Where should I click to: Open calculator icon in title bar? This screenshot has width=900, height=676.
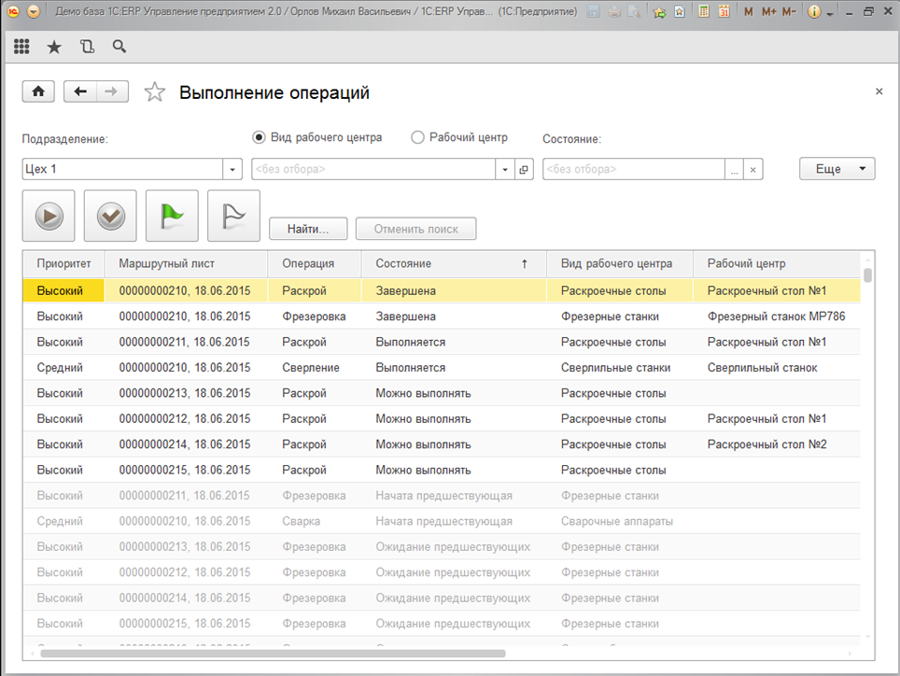[703, 11]
